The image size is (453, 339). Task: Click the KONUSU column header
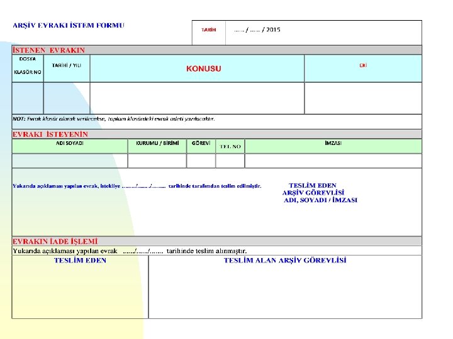(x=197, y=68)
